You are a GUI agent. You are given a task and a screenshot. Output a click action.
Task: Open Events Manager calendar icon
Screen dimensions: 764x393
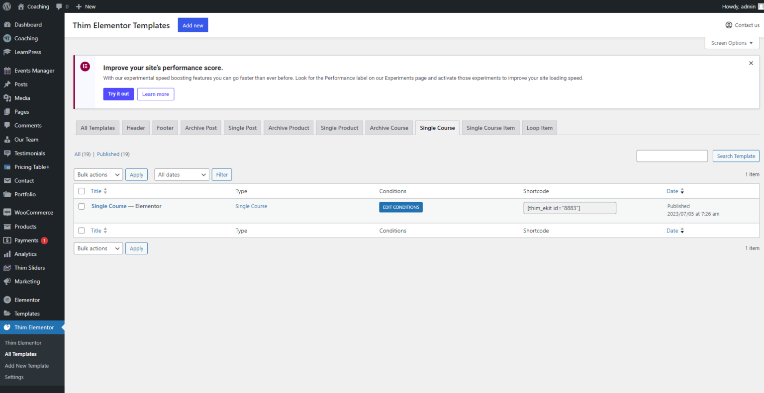point(7,71)
